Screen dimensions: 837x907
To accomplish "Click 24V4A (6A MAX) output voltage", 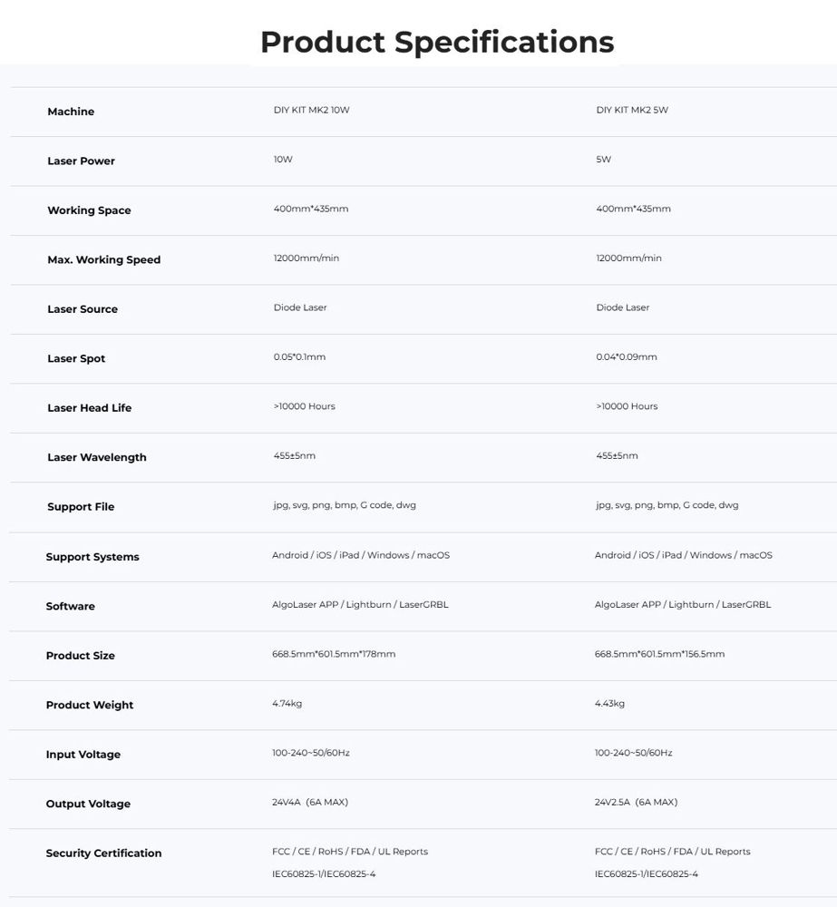I will [x=310, y=803].
